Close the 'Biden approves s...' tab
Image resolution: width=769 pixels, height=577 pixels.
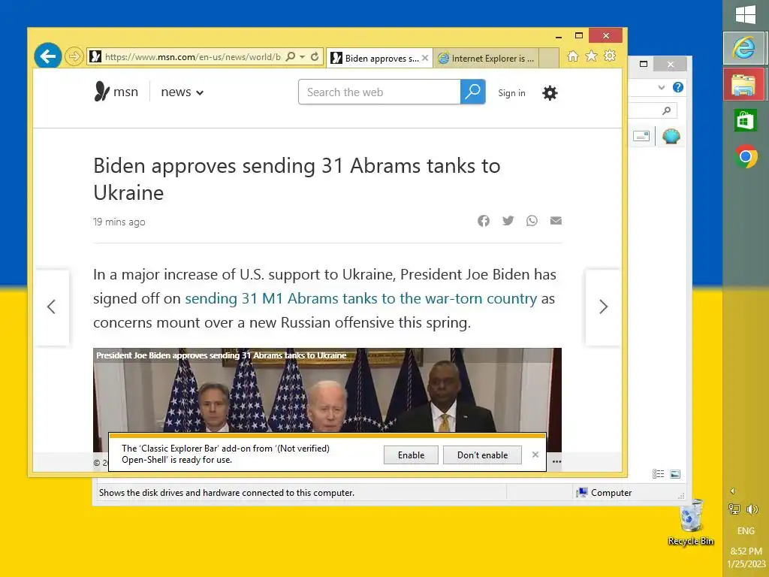(x=425, y=58)
